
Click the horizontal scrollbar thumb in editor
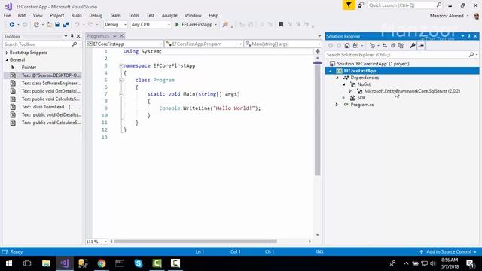(x=195, y=242)
